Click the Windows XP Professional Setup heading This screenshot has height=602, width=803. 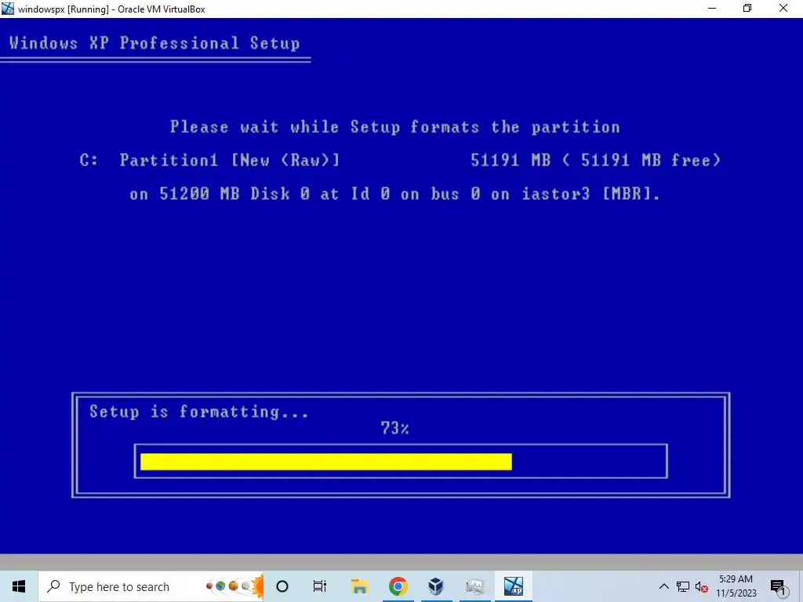point(154,43)
